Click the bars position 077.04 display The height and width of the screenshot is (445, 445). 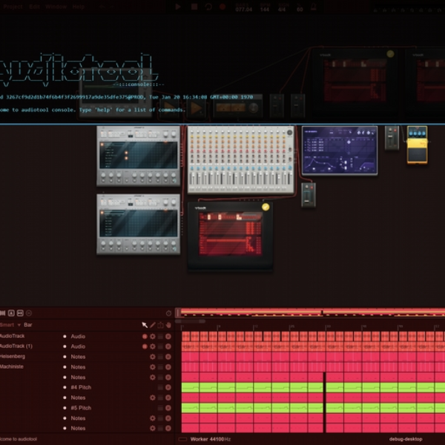pyautogui.click(x=243, y=10)
